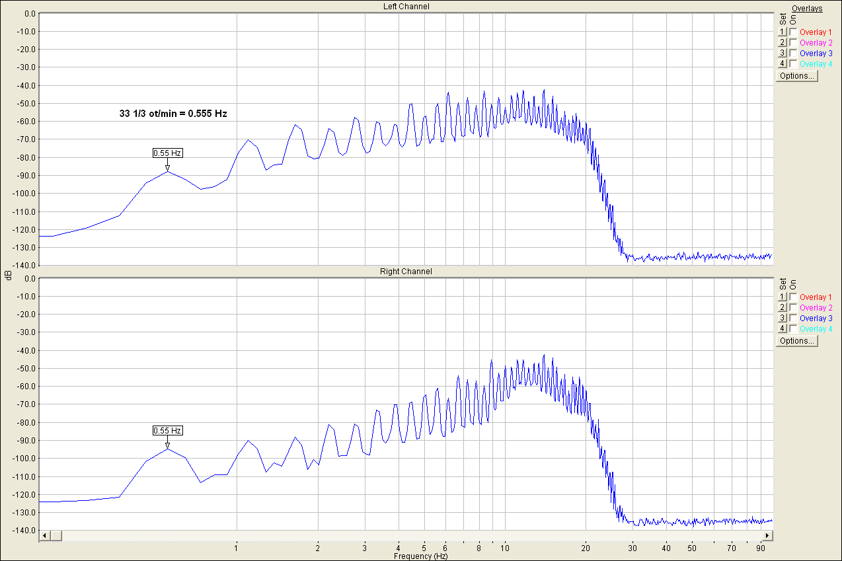This screenshot has height=561, width=842.
Task: Click Set button 2 in Left Channel overlays
Action: pyautogui.click(x=782, y=42)
